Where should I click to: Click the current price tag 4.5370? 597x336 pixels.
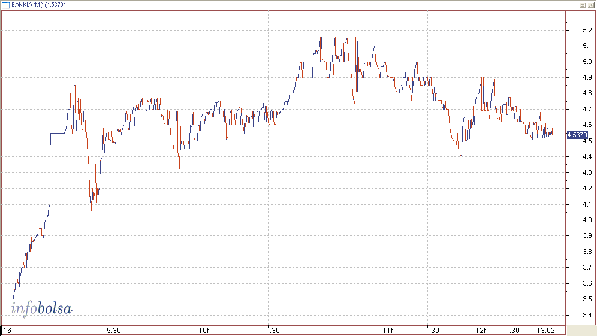coord(577,135)
